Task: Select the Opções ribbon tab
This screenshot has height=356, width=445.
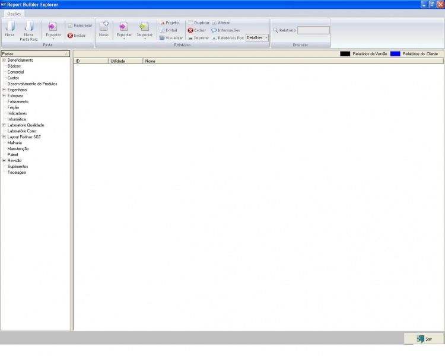Action: pyautogui.click(x=14, y=13)
